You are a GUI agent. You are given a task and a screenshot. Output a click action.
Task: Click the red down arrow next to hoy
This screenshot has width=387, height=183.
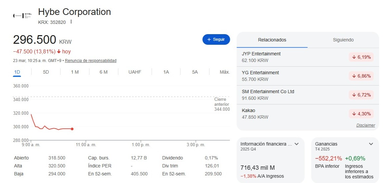[x=59, y=52]
